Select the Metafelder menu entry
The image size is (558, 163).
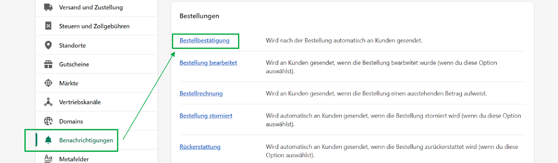74,159
